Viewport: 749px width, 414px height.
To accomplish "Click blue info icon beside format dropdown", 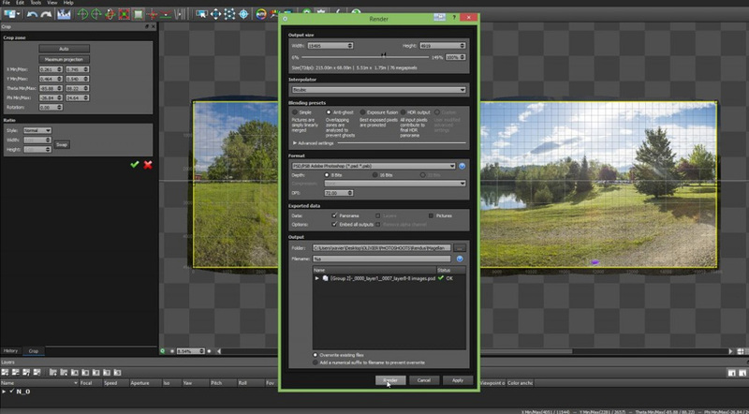I will pos(462,166).
